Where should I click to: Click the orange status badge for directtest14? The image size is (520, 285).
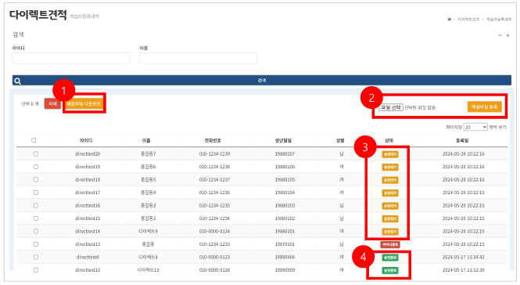(390, 232)
